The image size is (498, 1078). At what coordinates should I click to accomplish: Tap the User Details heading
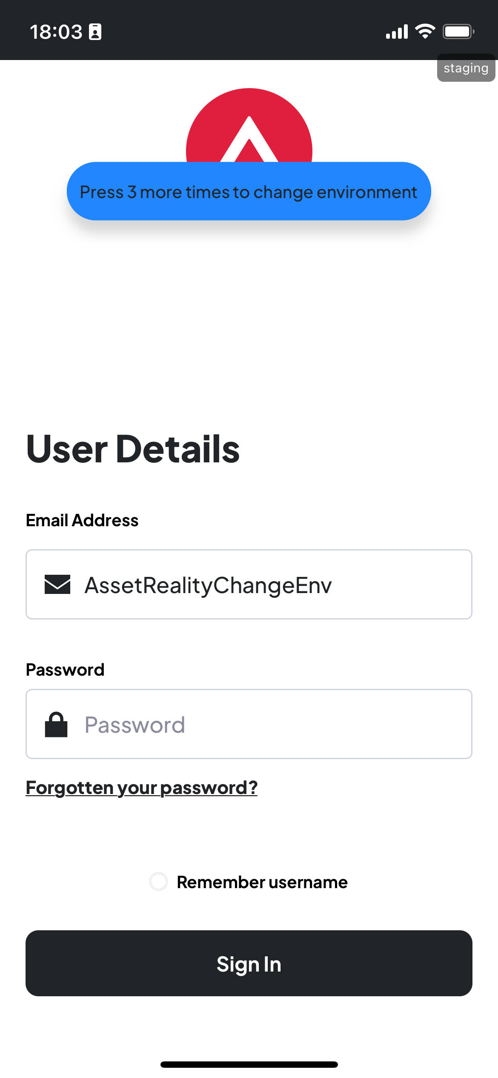133,449
